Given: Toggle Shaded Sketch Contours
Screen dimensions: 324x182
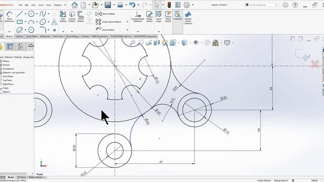Looking at the screenshot, I should [188, 18].
